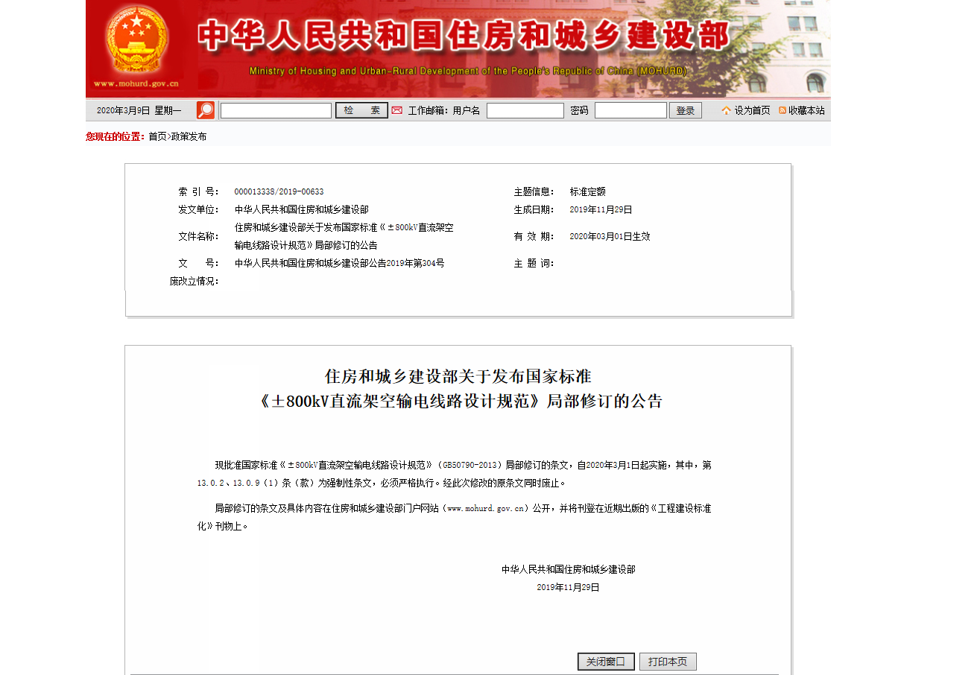
Task: Click the national emblem logo
Action: 136,39
